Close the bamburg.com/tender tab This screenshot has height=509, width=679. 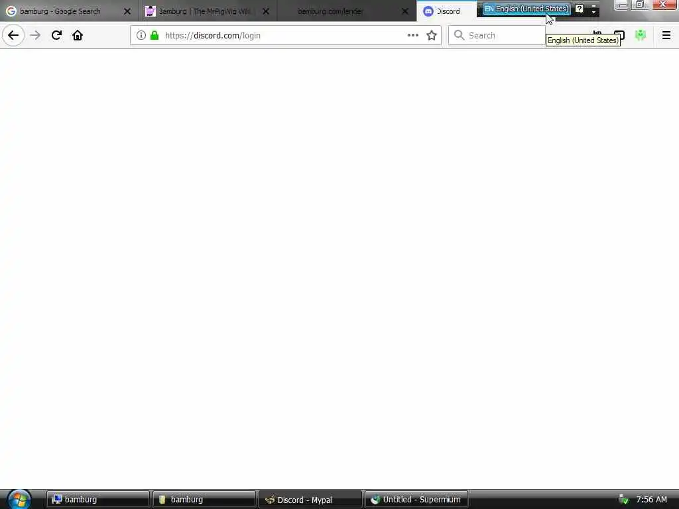(x=405, y=11)
